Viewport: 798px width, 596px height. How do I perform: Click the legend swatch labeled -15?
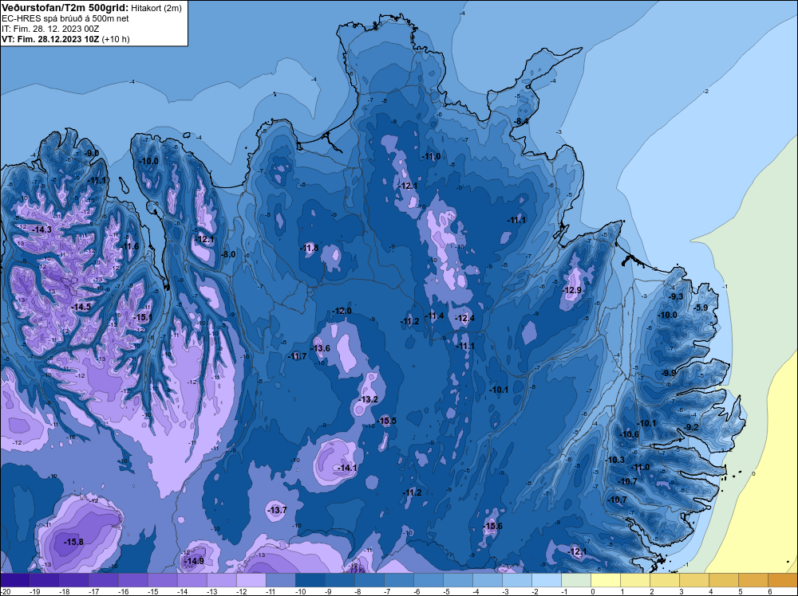(162, 580)
